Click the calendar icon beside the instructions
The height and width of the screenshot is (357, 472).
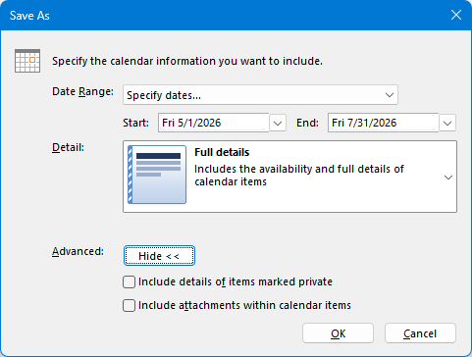[x=27, y=61]
